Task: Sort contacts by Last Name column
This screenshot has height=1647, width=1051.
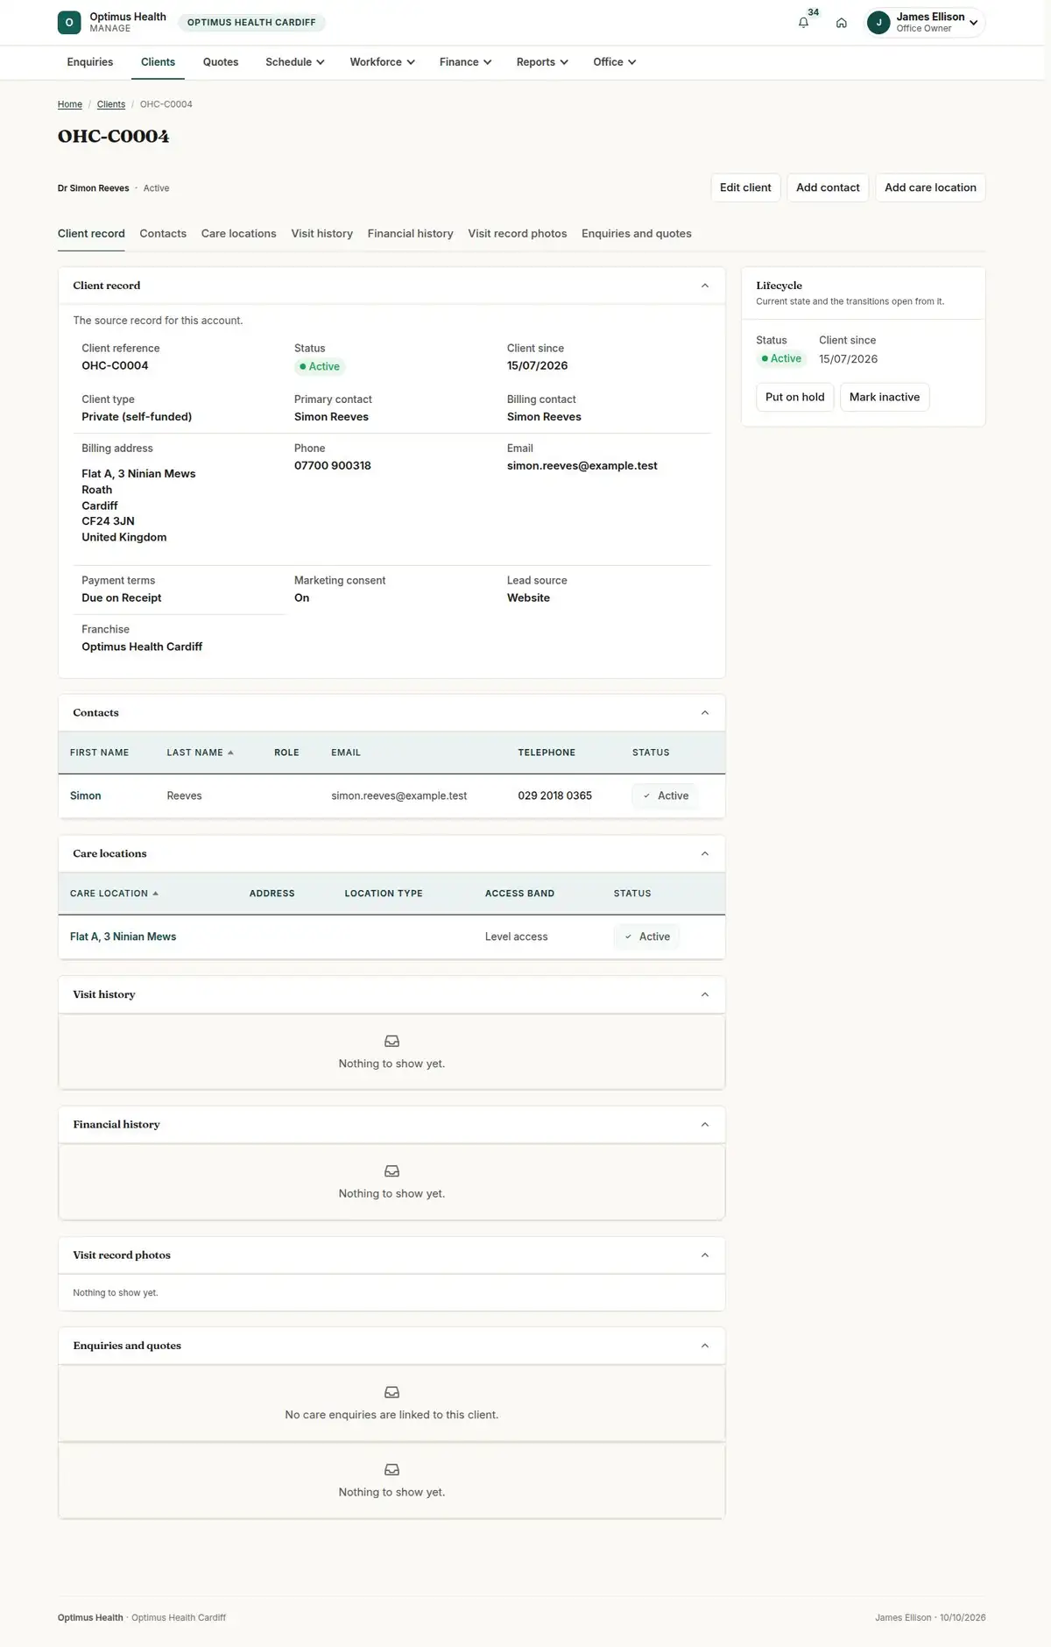Action: [x=201, y=753]
